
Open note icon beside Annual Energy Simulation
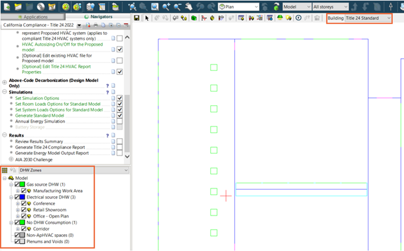(x=113, y=121)
